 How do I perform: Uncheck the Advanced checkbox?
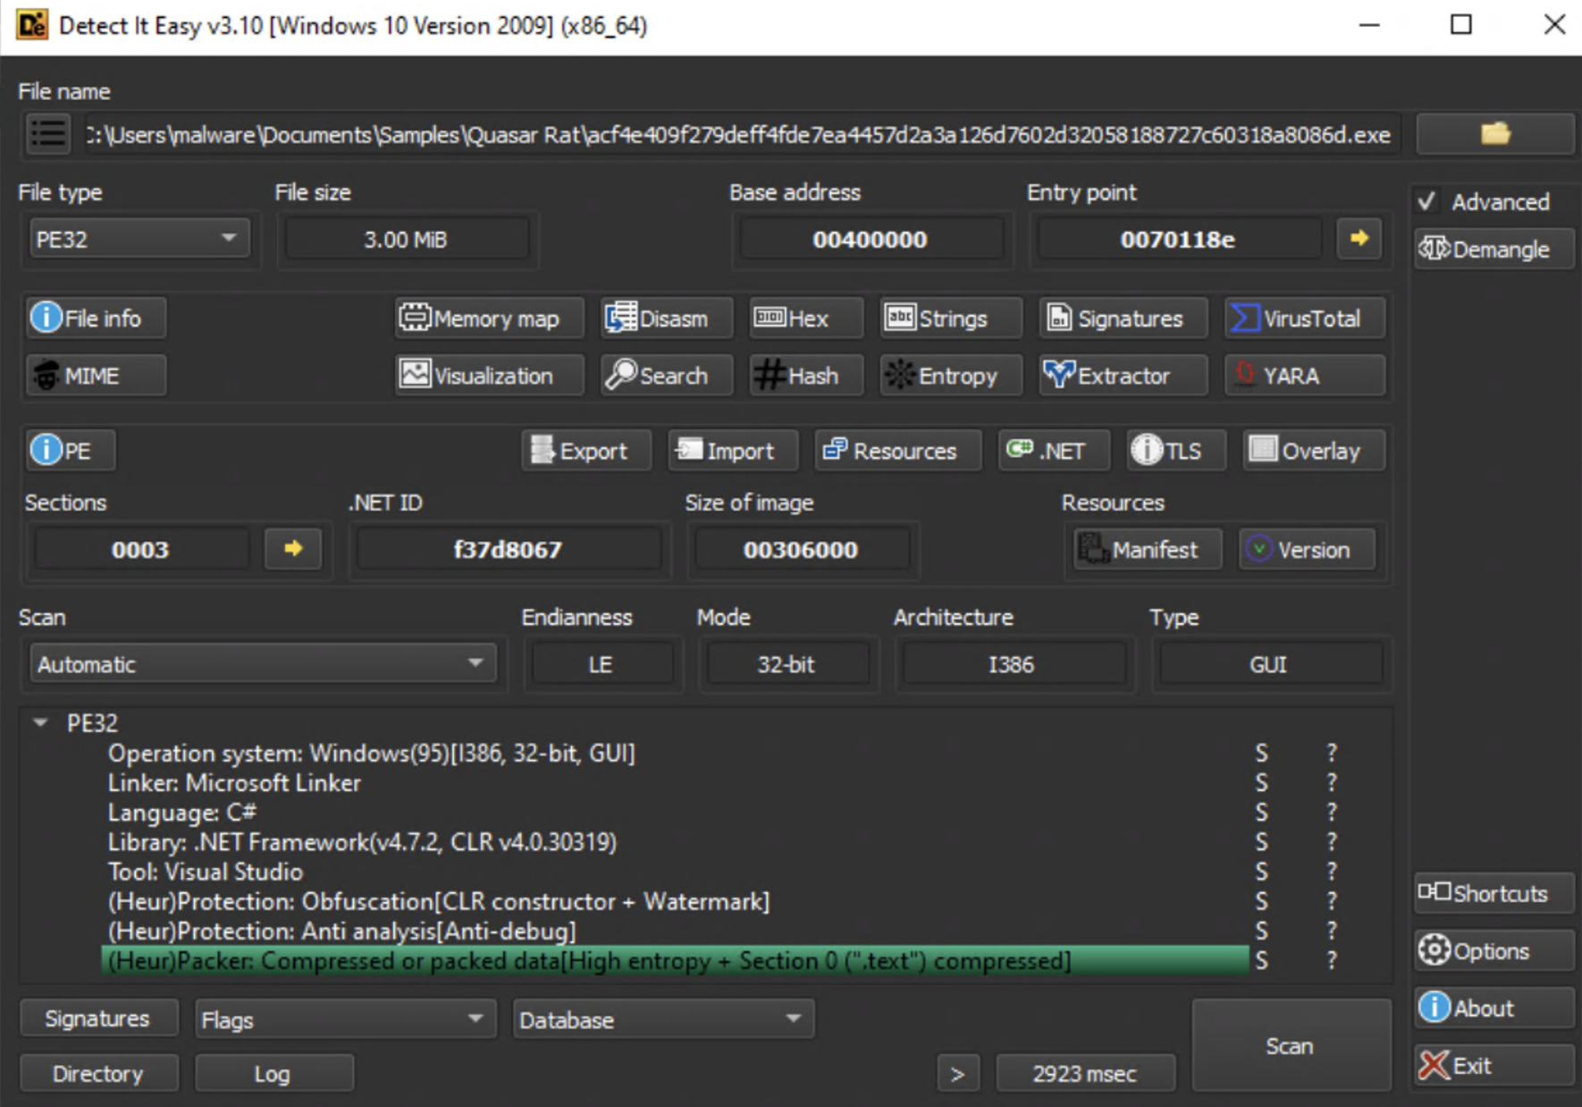[x=1427, y=201]
